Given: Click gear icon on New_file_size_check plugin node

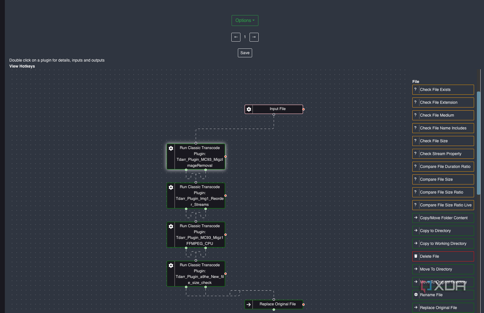Looking at the screenshot, I should pyautogui.click(x=171, y=266).
